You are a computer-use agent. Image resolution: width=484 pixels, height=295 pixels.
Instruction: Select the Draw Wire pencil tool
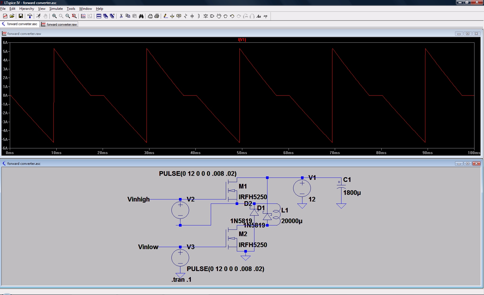point(165,16)
